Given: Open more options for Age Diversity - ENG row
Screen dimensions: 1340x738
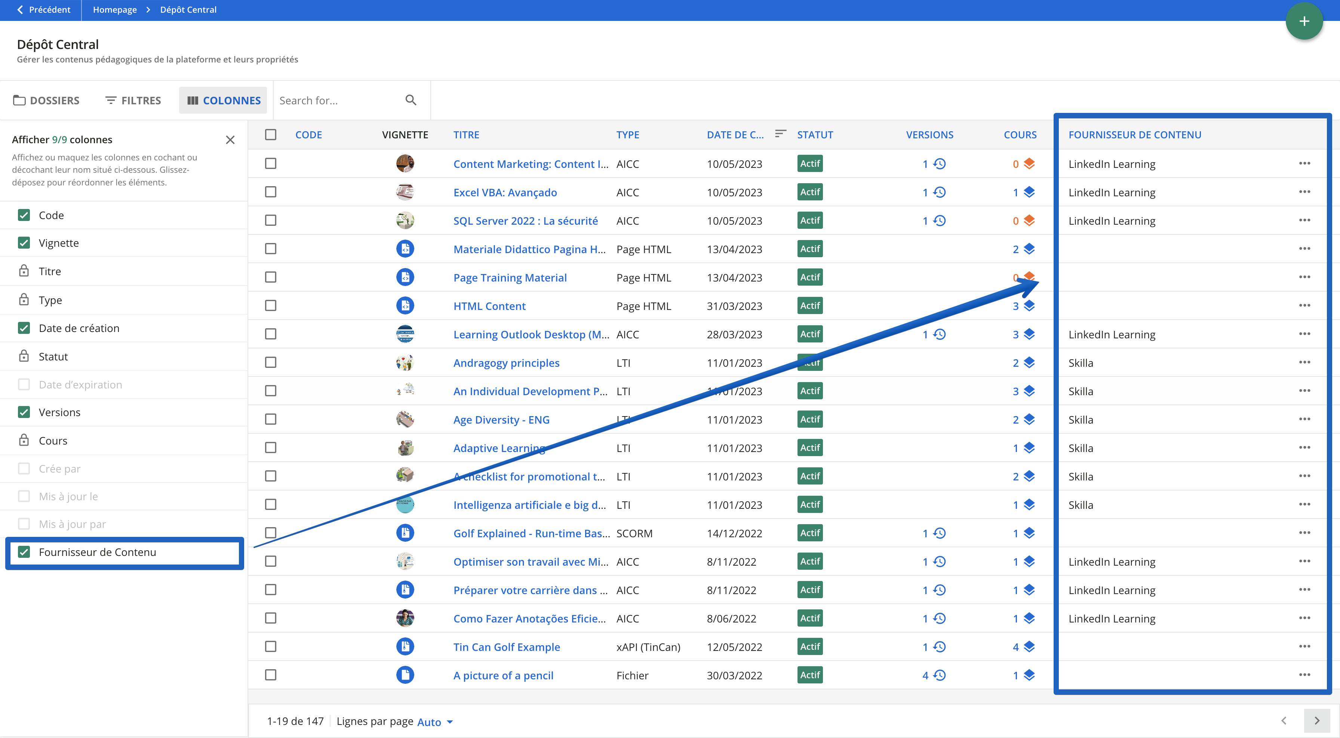Looking at the screenshot, I should (x=1304, y=419).
